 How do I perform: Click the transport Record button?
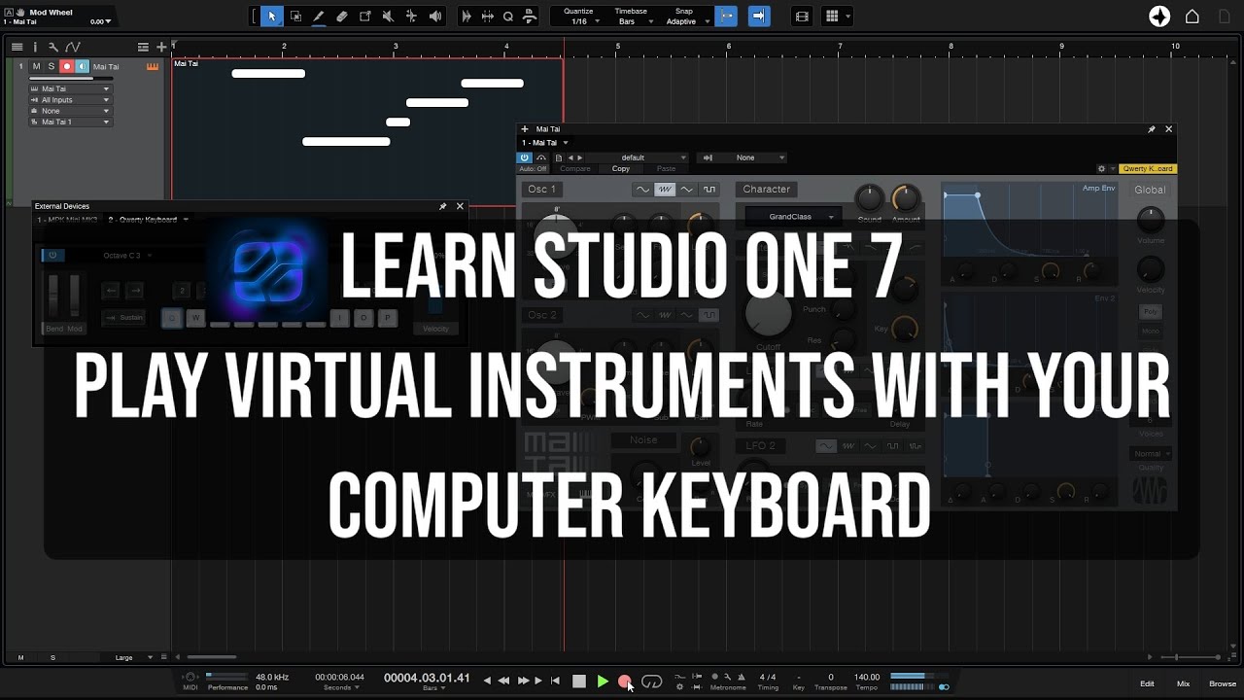coord(625,682)
